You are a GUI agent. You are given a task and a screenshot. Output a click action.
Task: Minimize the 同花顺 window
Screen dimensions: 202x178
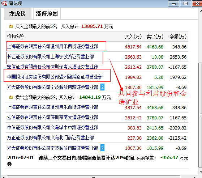[173, 4]
